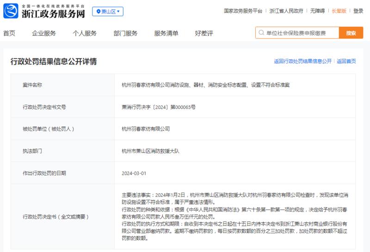Click the location pin icon beside 萧山区
The height and width of the screenshot is (252, 370).
[98, 11]
